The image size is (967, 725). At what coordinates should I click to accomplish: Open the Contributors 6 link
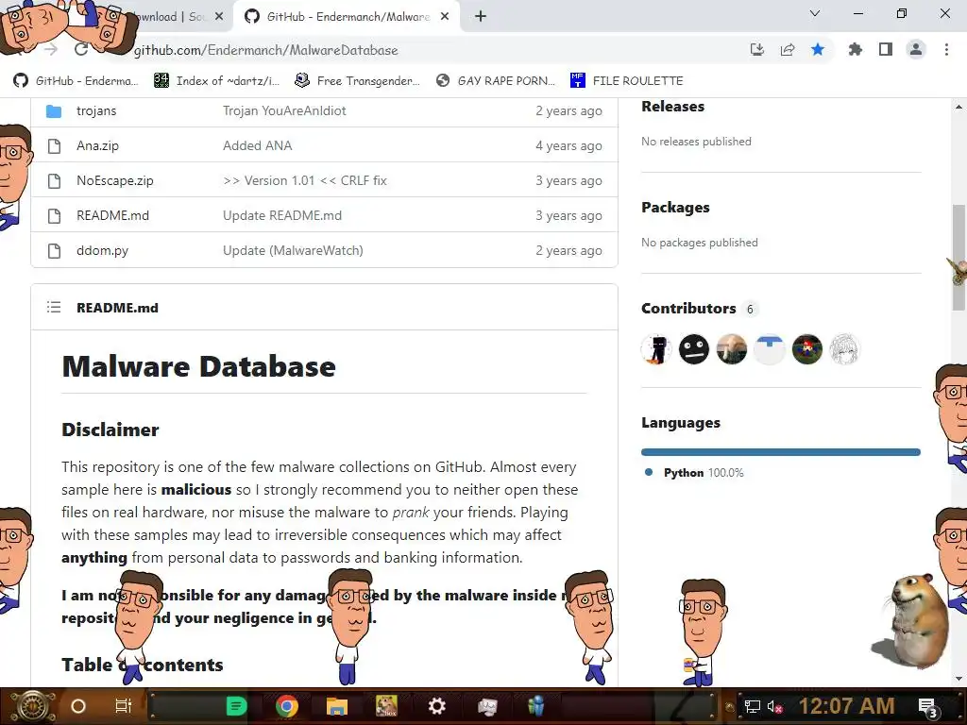699,309
